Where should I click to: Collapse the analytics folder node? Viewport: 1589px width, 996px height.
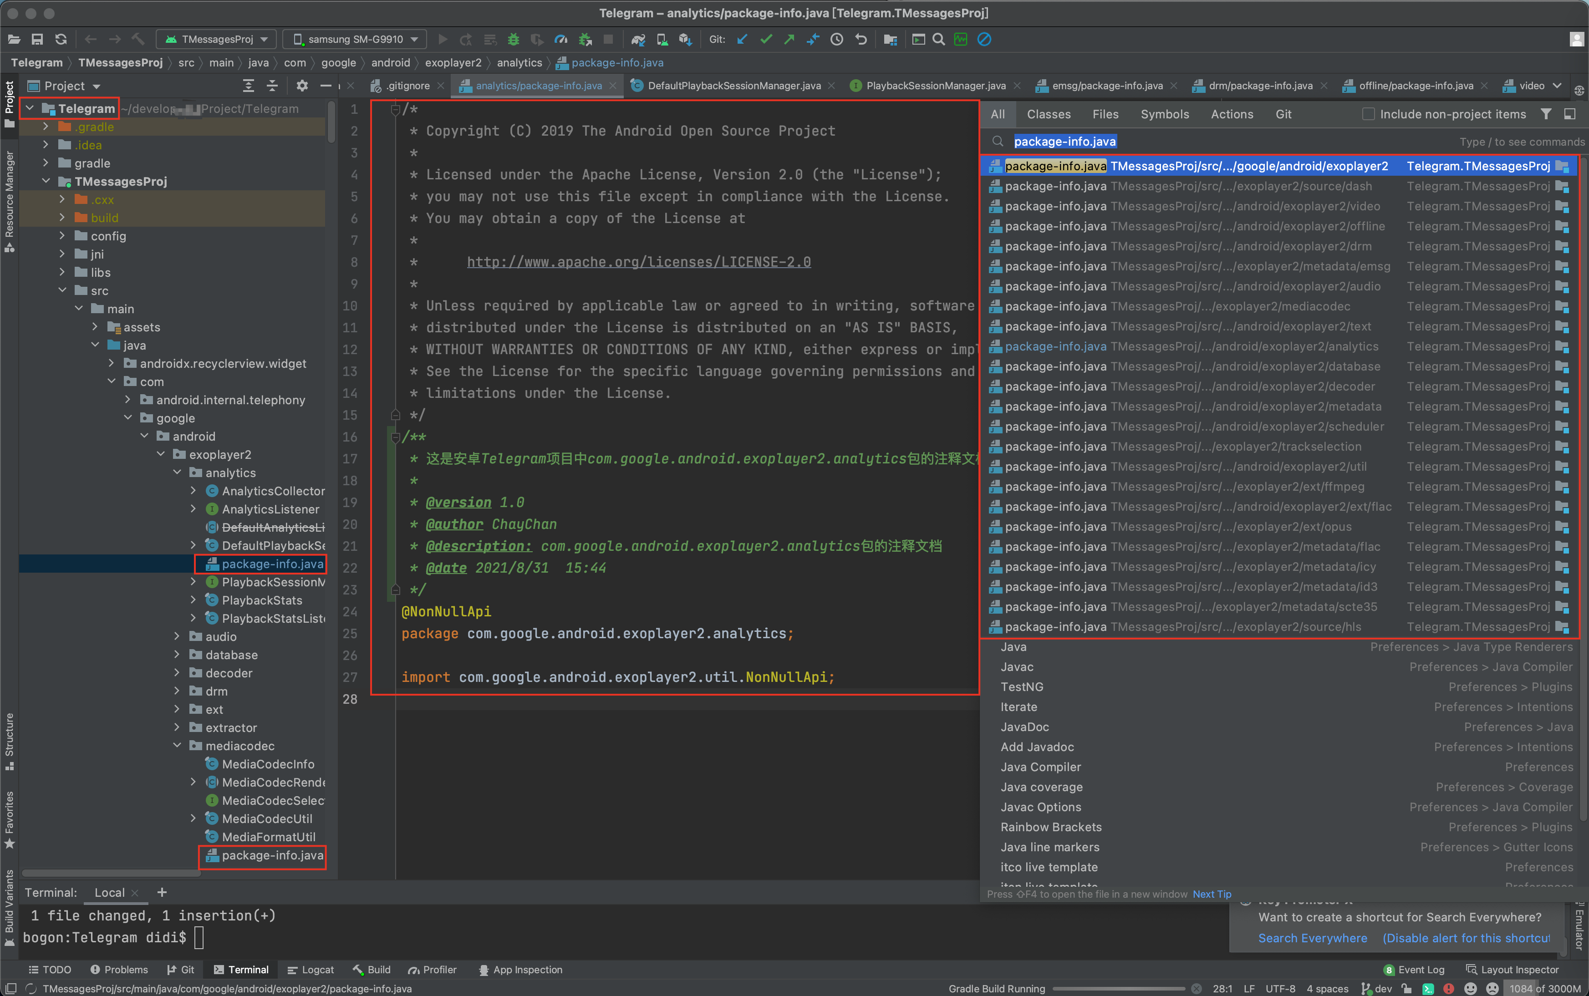177,473
